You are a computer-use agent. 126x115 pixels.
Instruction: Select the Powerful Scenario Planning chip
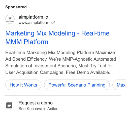[x=77, y=85]
